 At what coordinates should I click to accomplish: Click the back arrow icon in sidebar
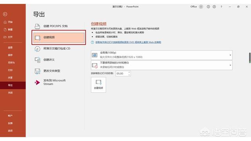(x=5, y=14)
